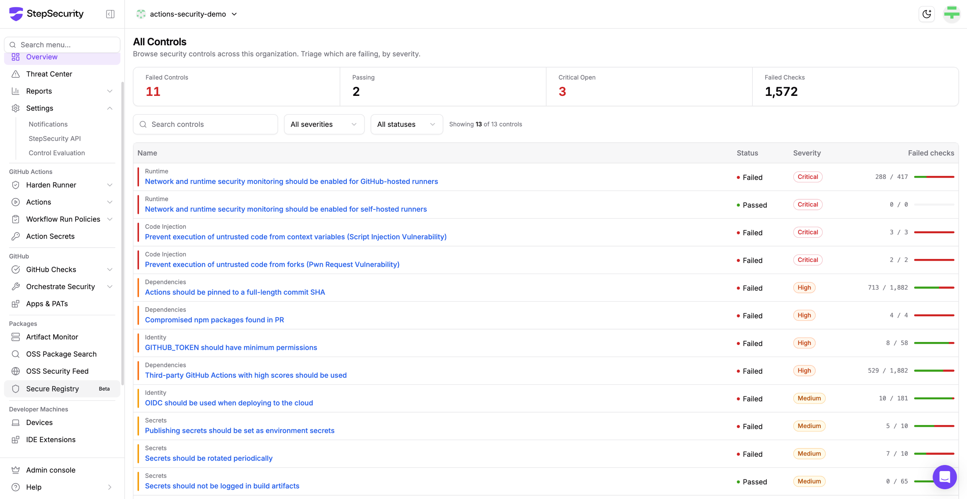Click the Harden Runner shield icon
967x499 pixels.
pyautogui.click(x=15, y=185)
